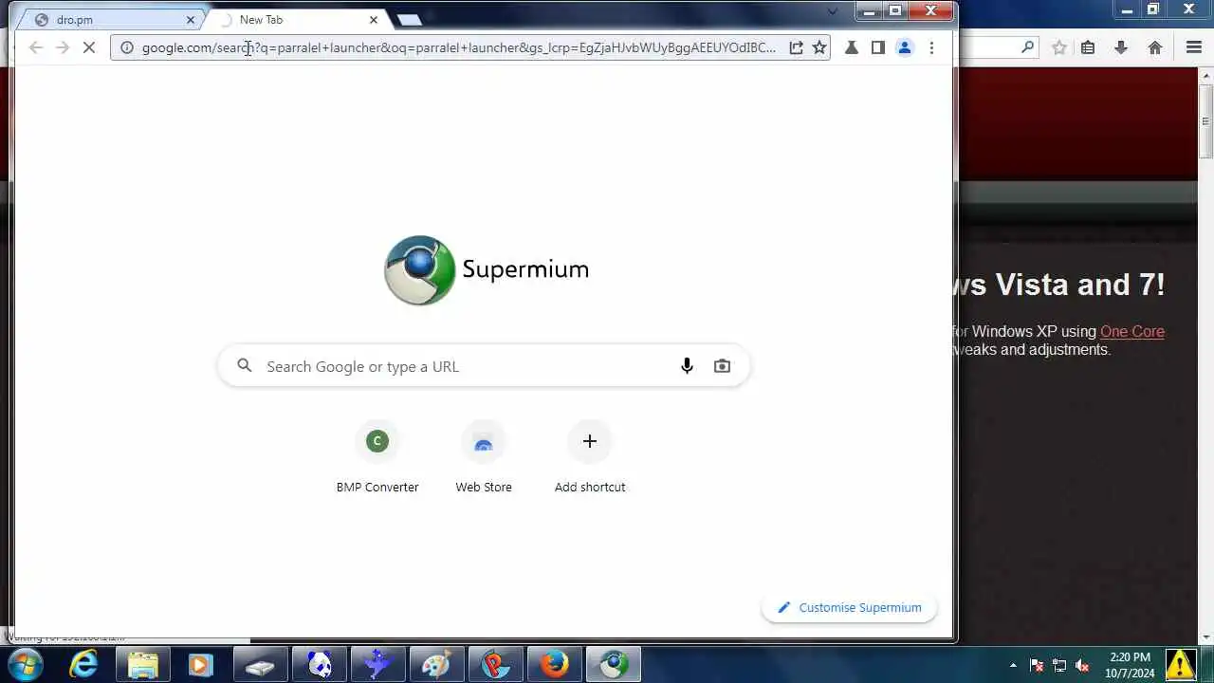Show Firefox bookmarks list icon
This screenshot has width=1214, height=683.
click(1088, 47)
